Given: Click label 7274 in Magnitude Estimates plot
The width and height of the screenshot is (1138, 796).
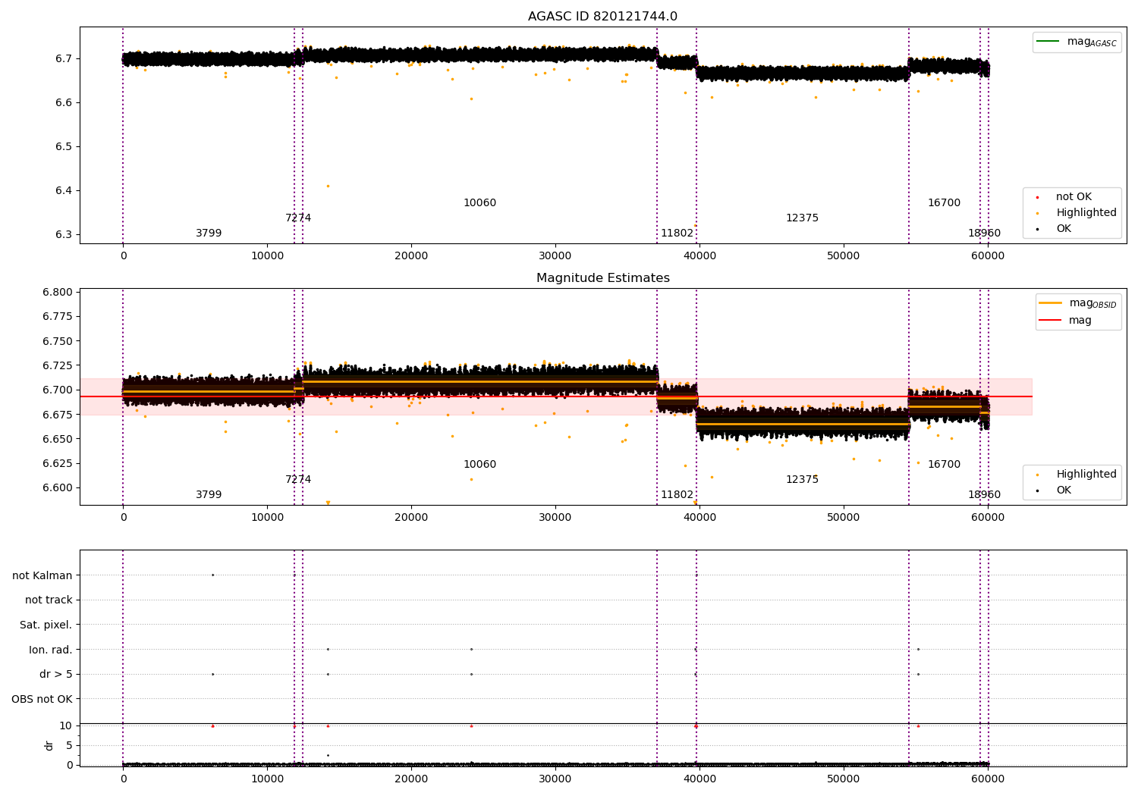Looking at the screenshot, I should pyautogui.click(x=298, y=480).
